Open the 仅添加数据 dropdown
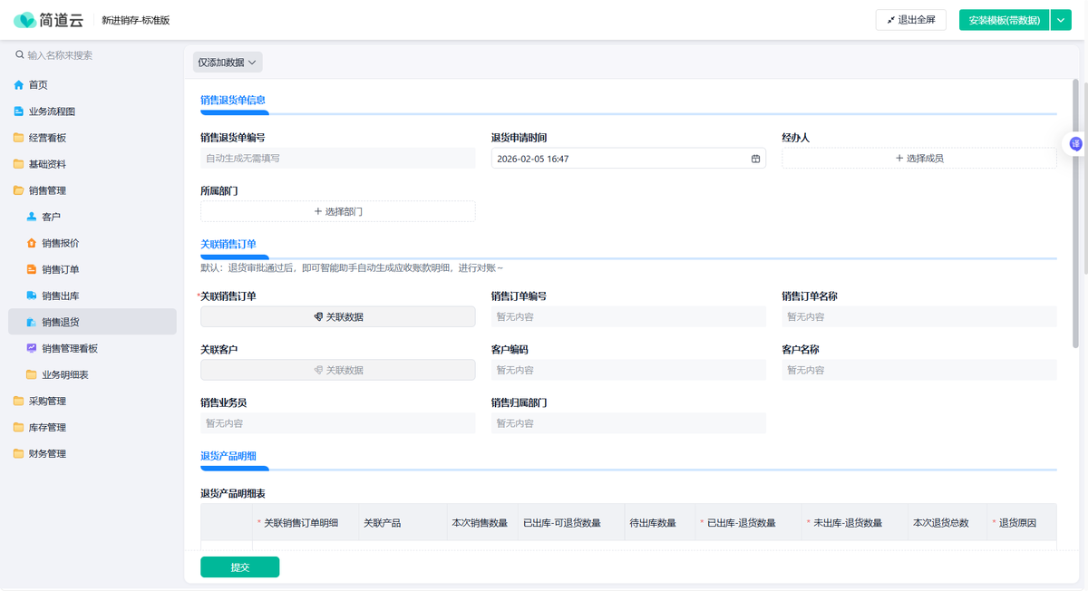 pyautogui.click(x=228, y=63)
